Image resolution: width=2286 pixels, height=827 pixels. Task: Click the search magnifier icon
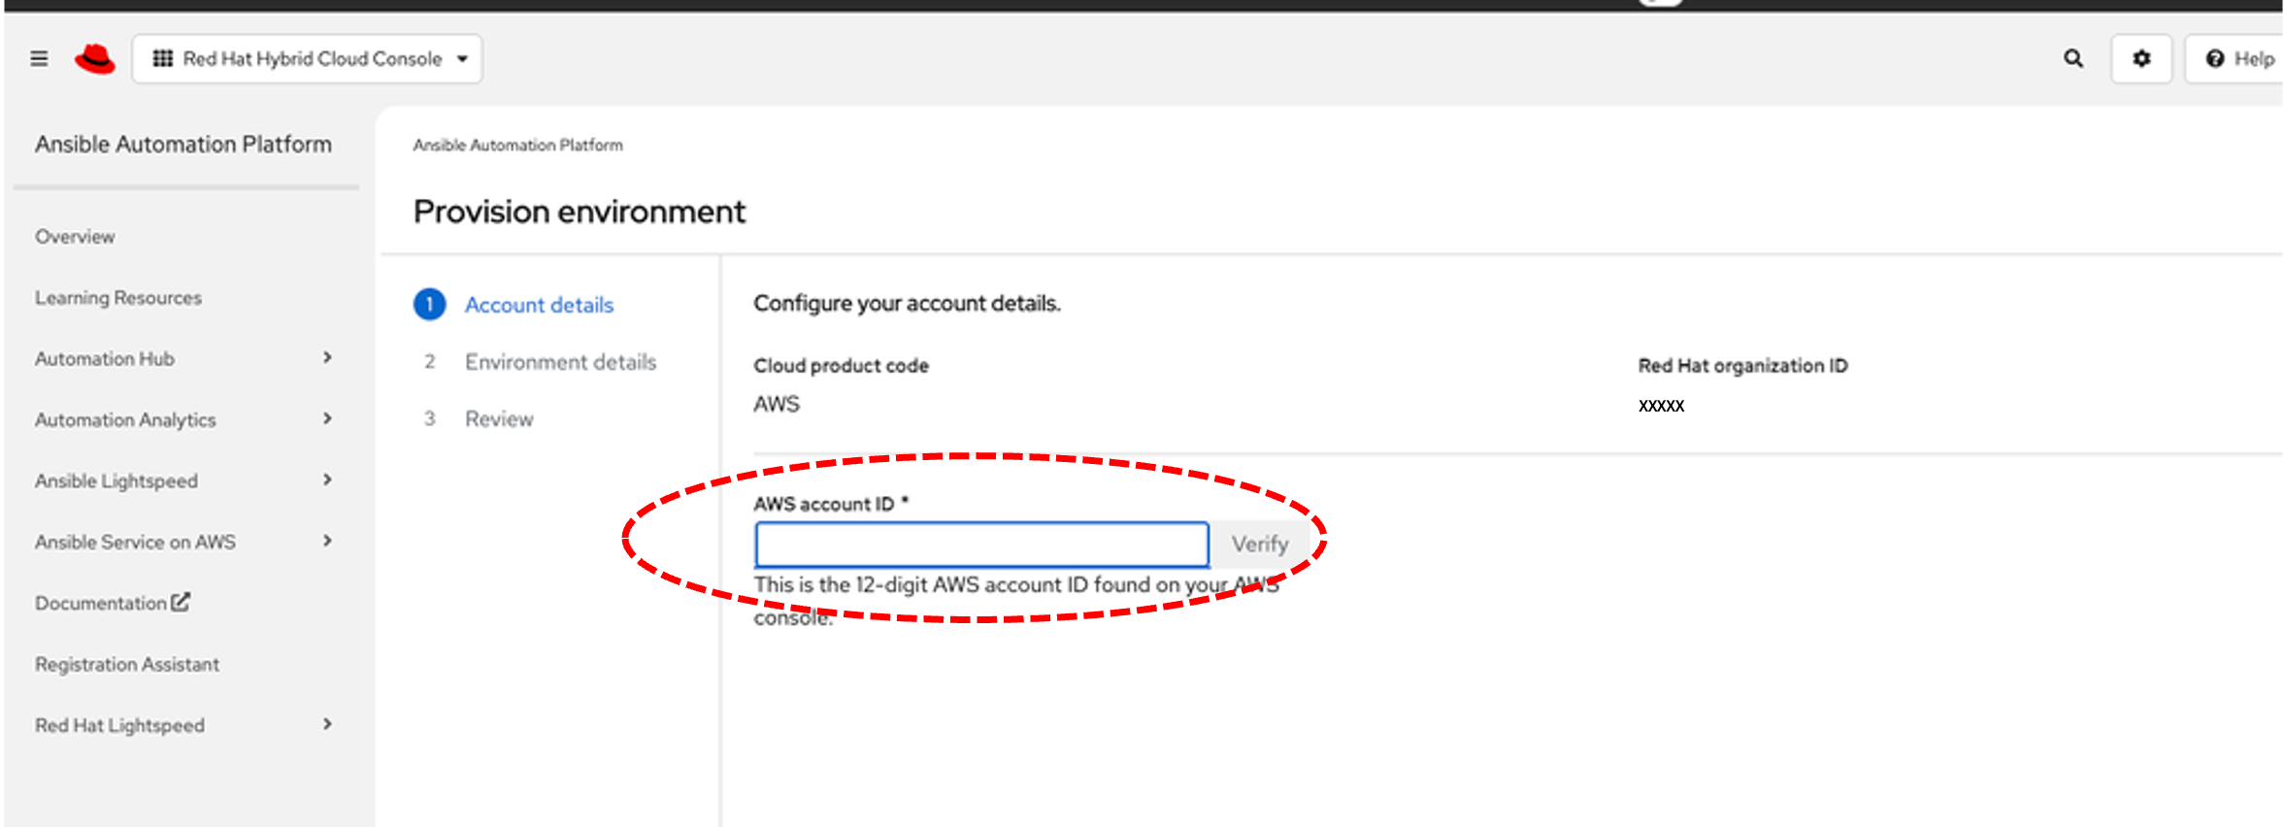[2072, 59]
